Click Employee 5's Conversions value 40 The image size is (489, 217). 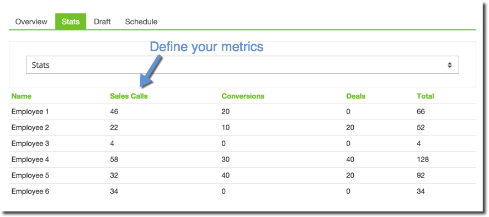coord(226,176)
